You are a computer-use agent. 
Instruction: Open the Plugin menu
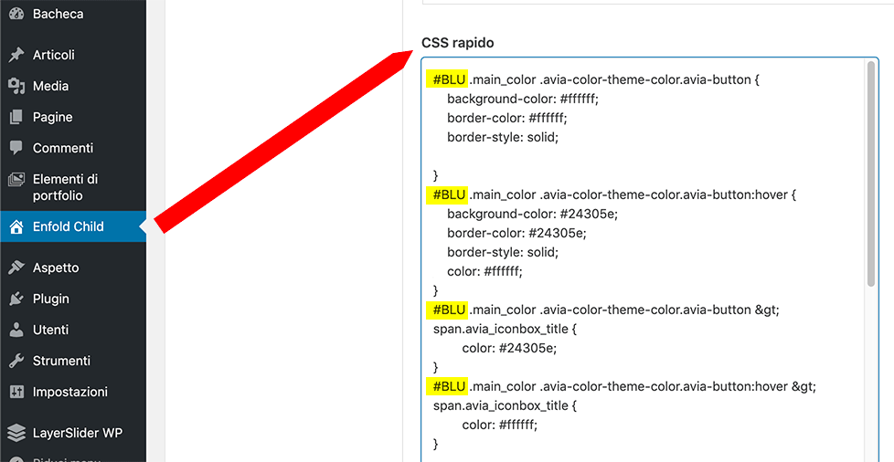(73, 299)
